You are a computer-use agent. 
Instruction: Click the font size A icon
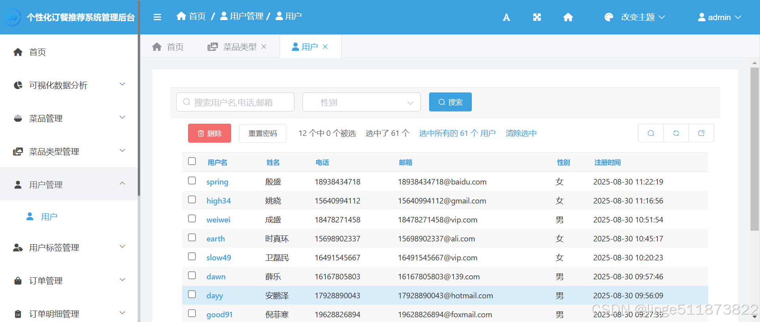tap(506, 17)
